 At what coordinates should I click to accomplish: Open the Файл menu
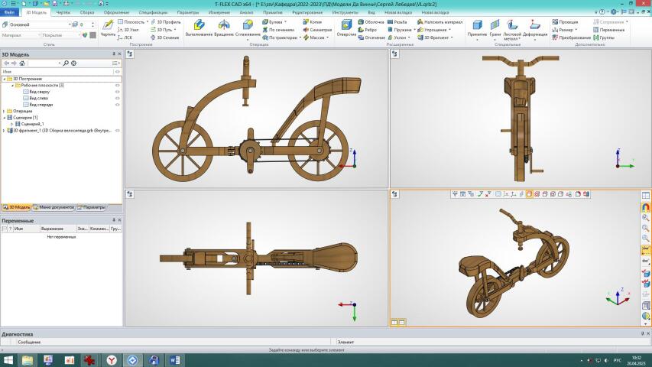coord(10,12)
